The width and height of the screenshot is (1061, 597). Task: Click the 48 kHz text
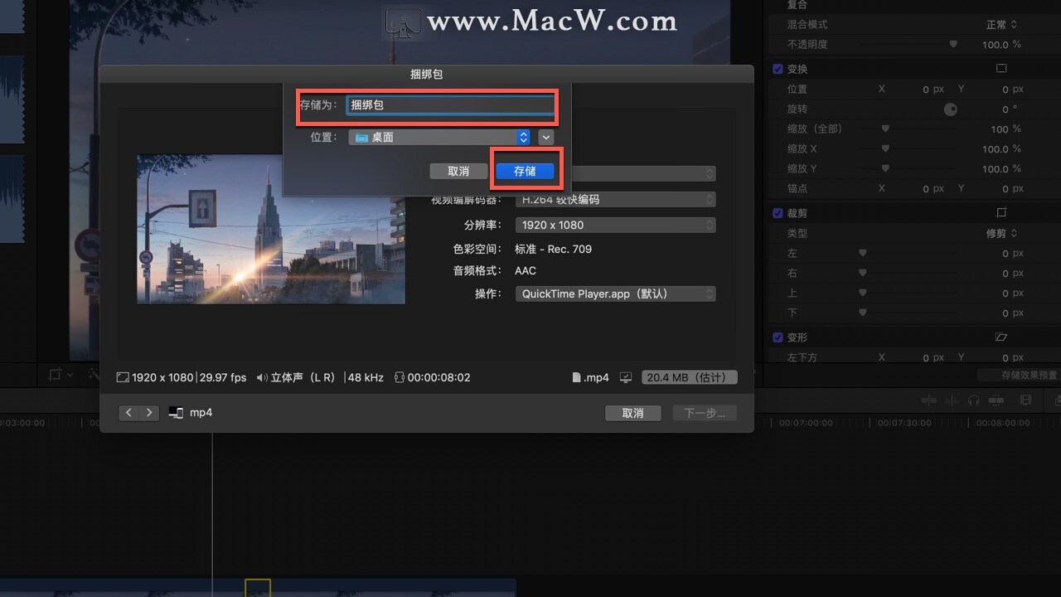366,377
